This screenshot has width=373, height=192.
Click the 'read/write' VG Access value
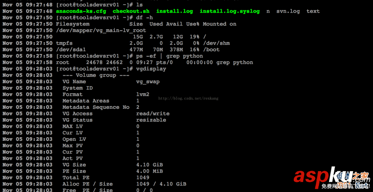[x=153, y=114]
